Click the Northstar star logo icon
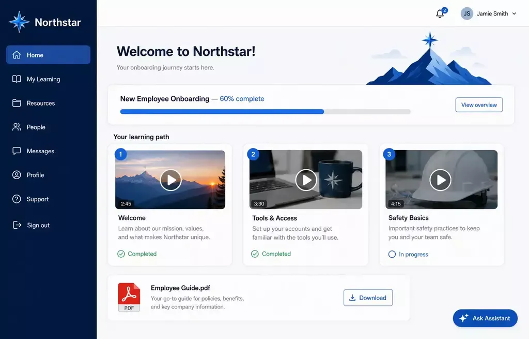The height and width of the screenshot is (339, 529). 19,22
